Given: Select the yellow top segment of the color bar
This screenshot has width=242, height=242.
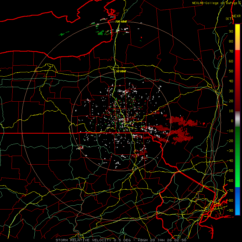Looking at the screenshot, I should [237, 37].
